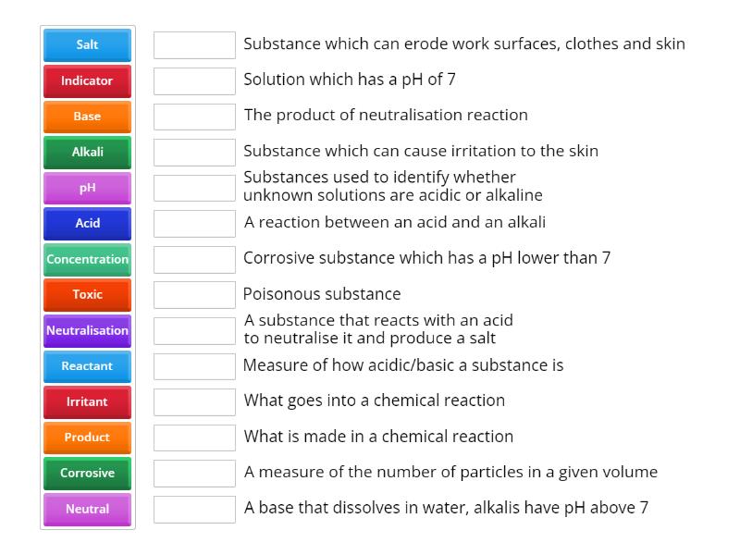Click the Acid word tile

pyautogui.click(x=87, y=224)
